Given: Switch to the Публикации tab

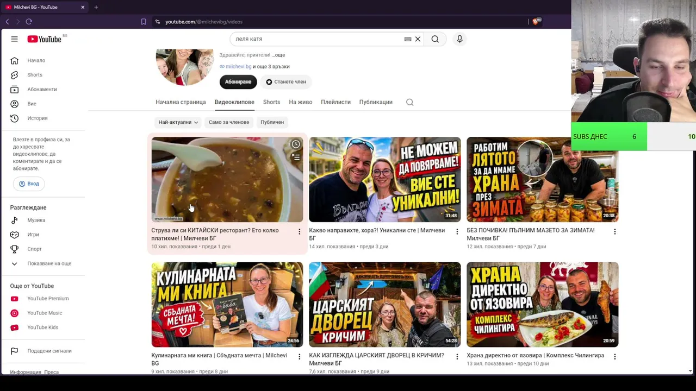Looking at the screenshot, I should click(x=376, y=102).
